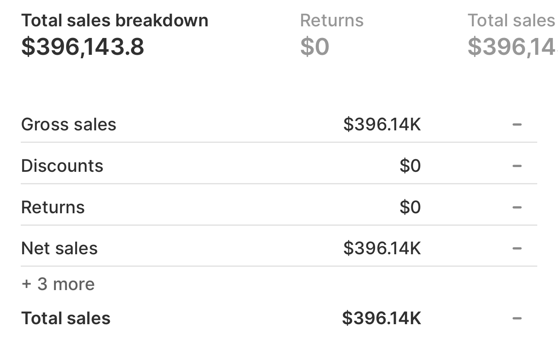558x357 pixels.
Task: Click the Discounts $0 value
Action: [x=410, y=166]
